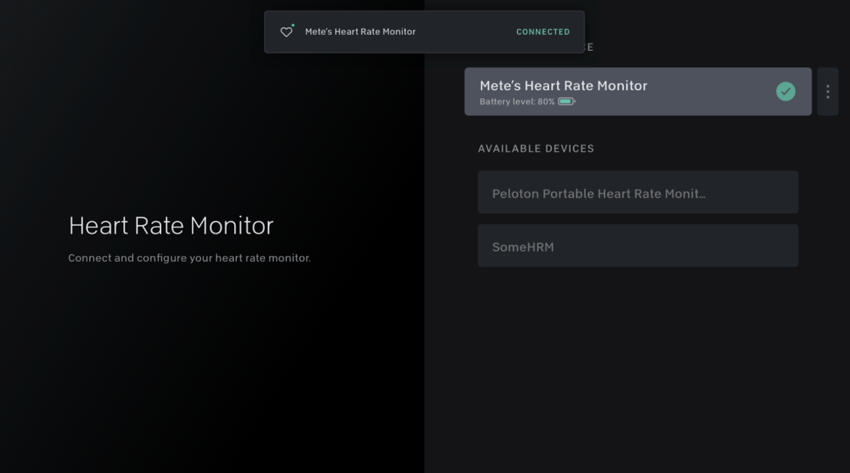Click the word DEVICES in the section heading
The width and height of the screenshot is (850, 473).
tap(569, 149)
